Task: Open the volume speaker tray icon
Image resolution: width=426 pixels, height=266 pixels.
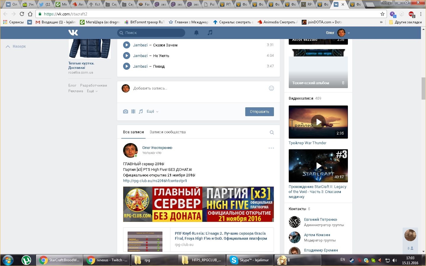Action: click(395, 260)
